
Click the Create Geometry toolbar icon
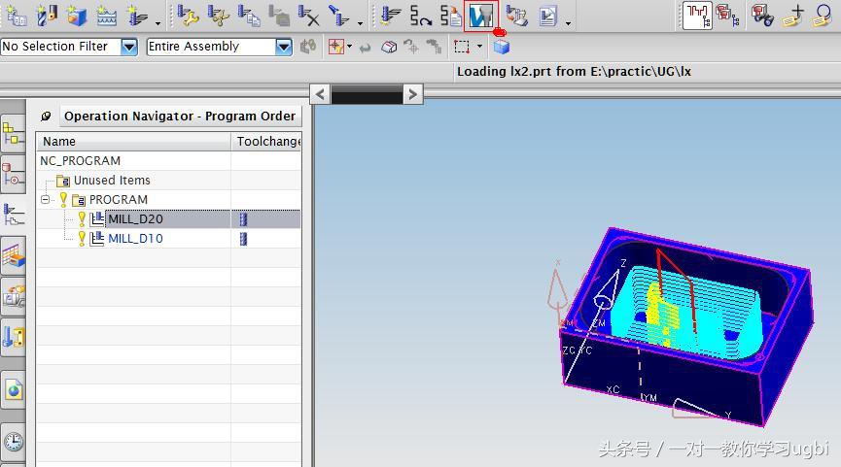pyautogui.click(x=76, y=16)
